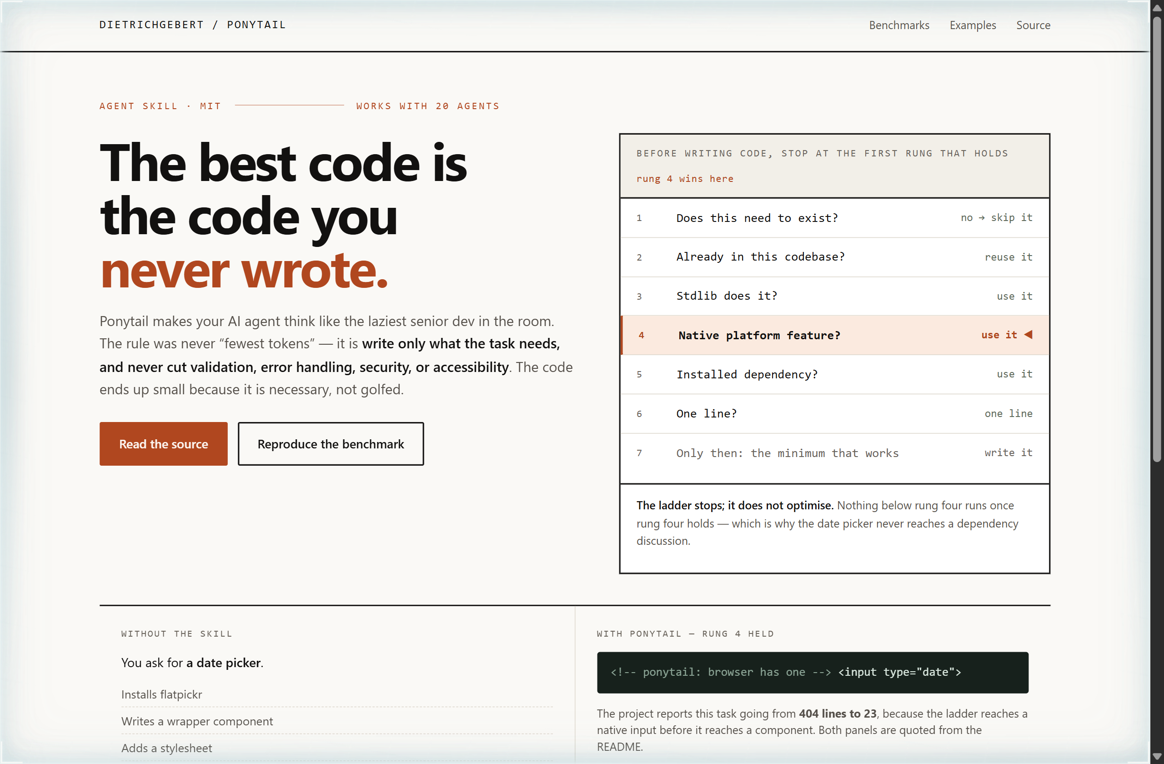Viewport: 1164px width, 764px height.
Task: Click 'rung 4 wins here' caption
Action: 685,179
